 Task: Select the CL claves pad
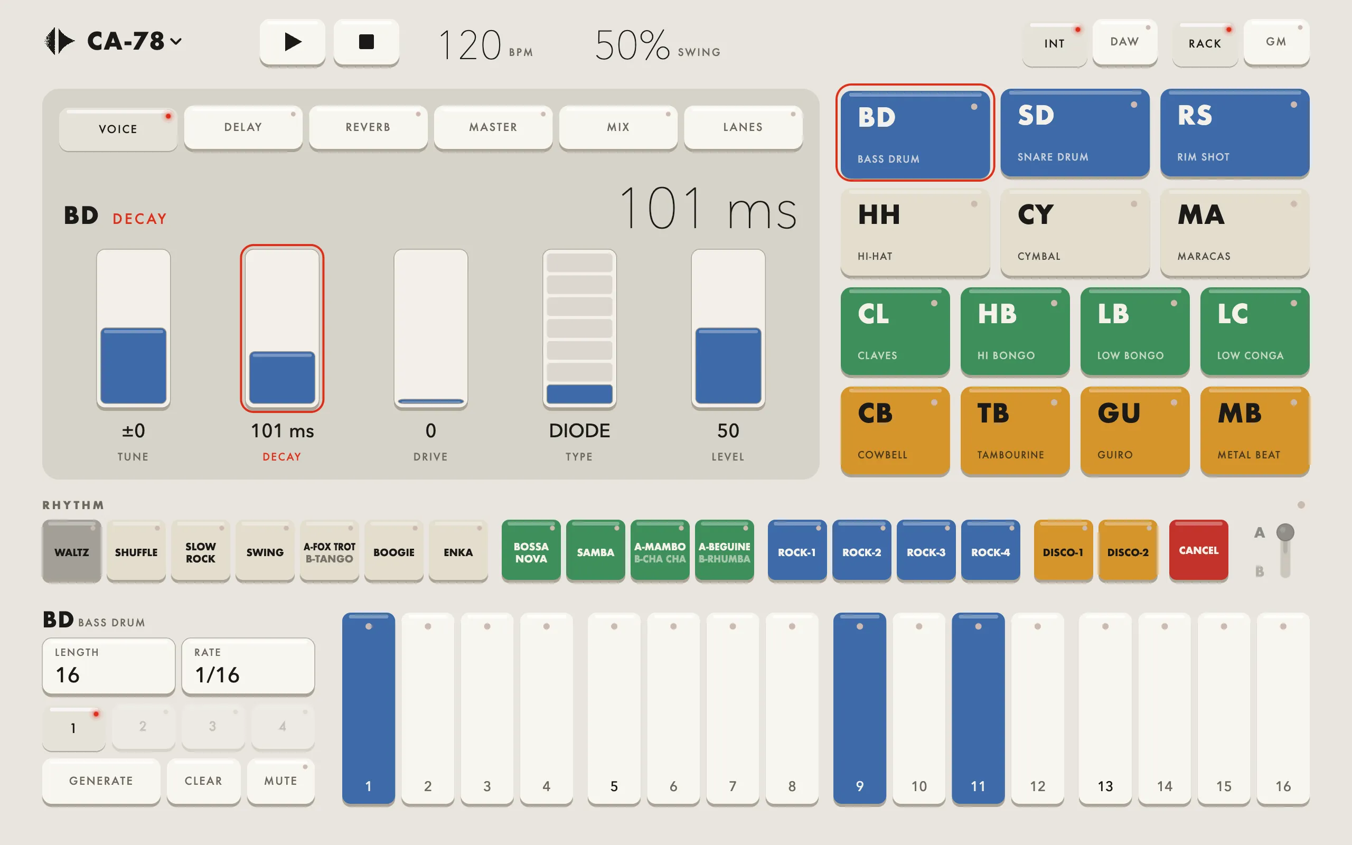(x=895, y=332)
